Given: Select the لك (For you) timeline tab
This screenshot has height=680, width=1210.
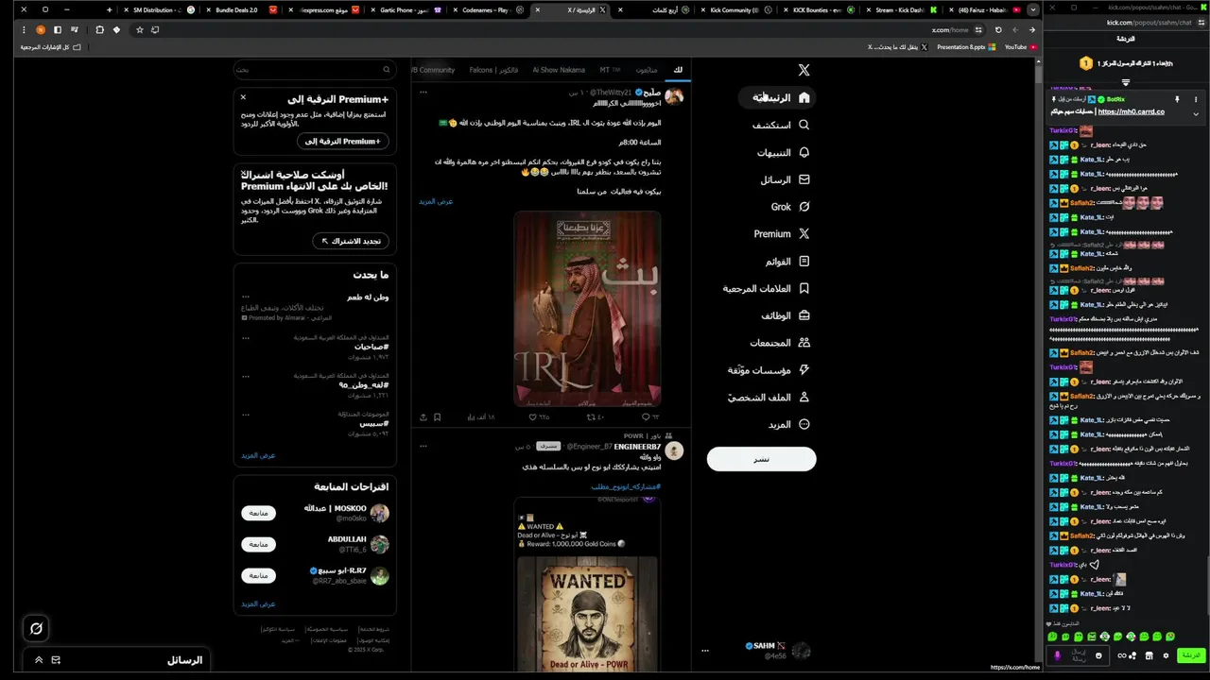Looking at the screenshot, I should 678,70.
